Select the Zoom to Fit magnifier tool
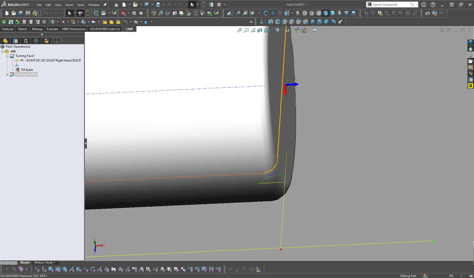 (x=240, y=30)
